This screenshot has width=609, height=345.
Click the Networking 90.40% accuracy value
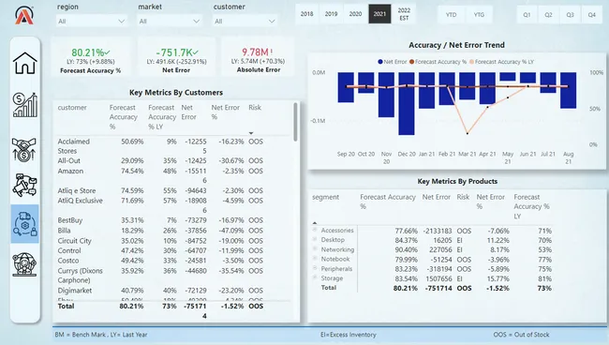[x=407, y=249]
